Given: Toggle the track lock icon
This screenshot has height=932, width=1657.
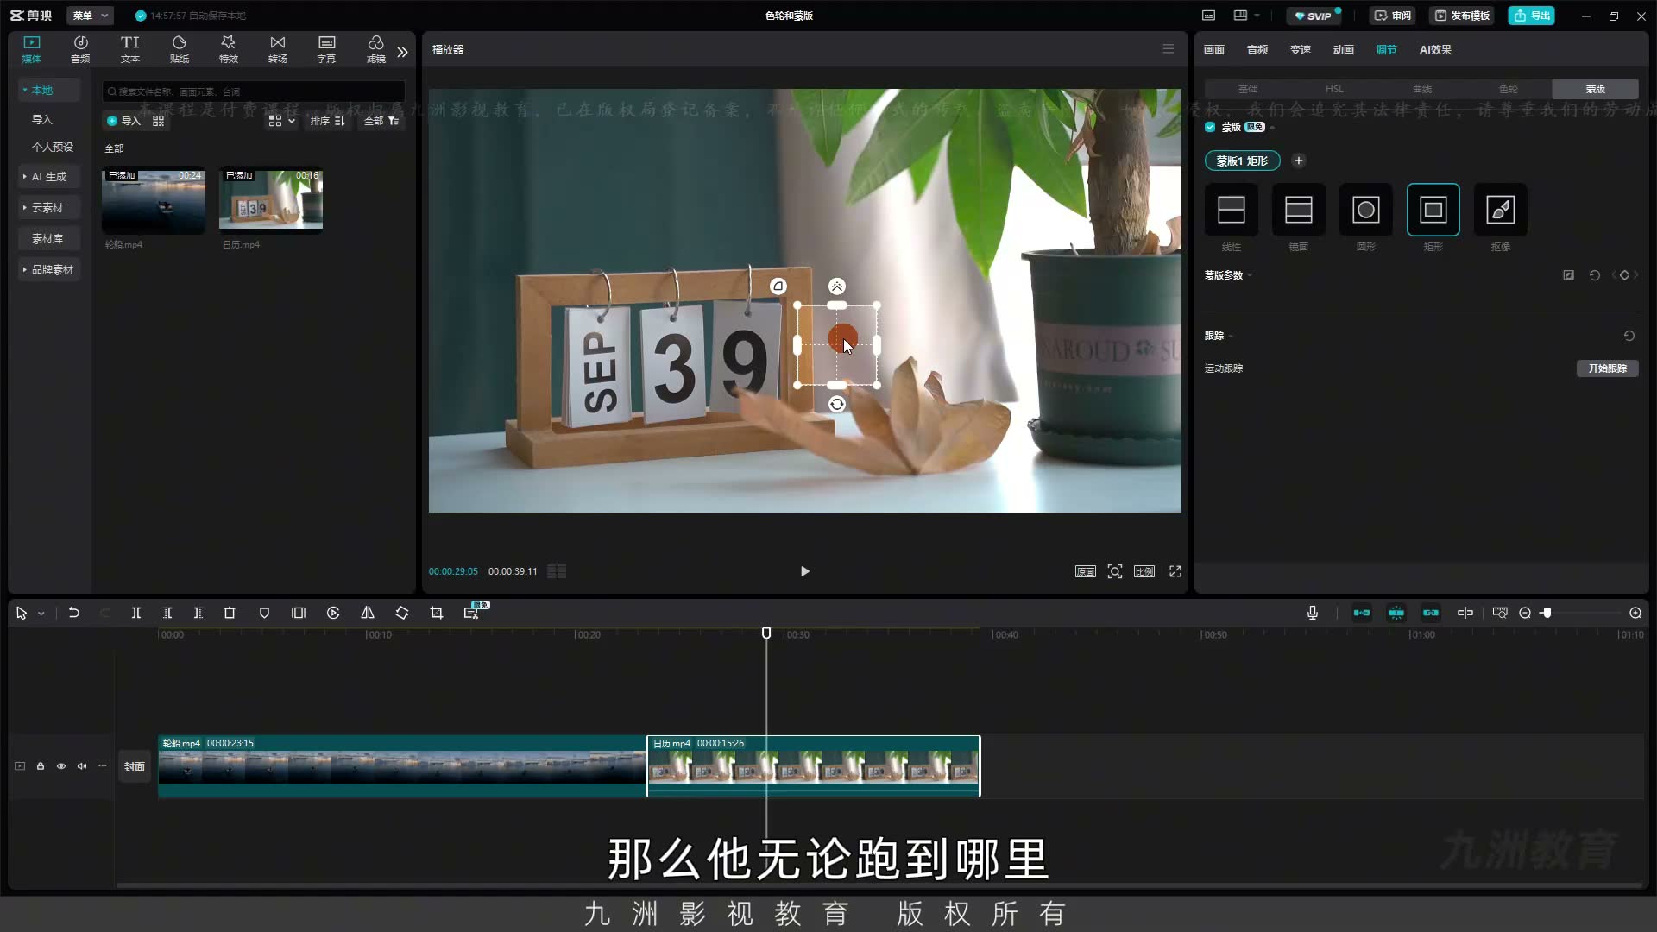Looking at the screenshot, I should coord(41,766).
